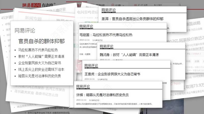Select bullet 企业别拿民族大义为自己背书 on left card
204x114 pixels.
40,63
